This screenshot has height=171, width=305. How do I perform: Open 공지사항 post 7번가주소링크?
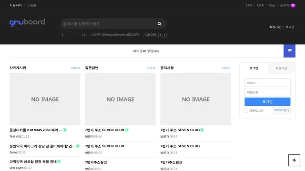point(171,162)
